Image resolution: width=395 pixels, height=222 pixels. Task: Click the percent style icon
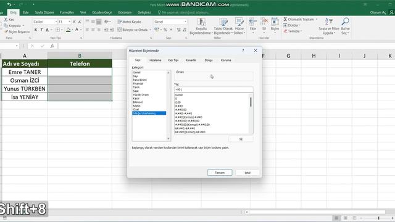pyautogui.click(x=165, y=30)
